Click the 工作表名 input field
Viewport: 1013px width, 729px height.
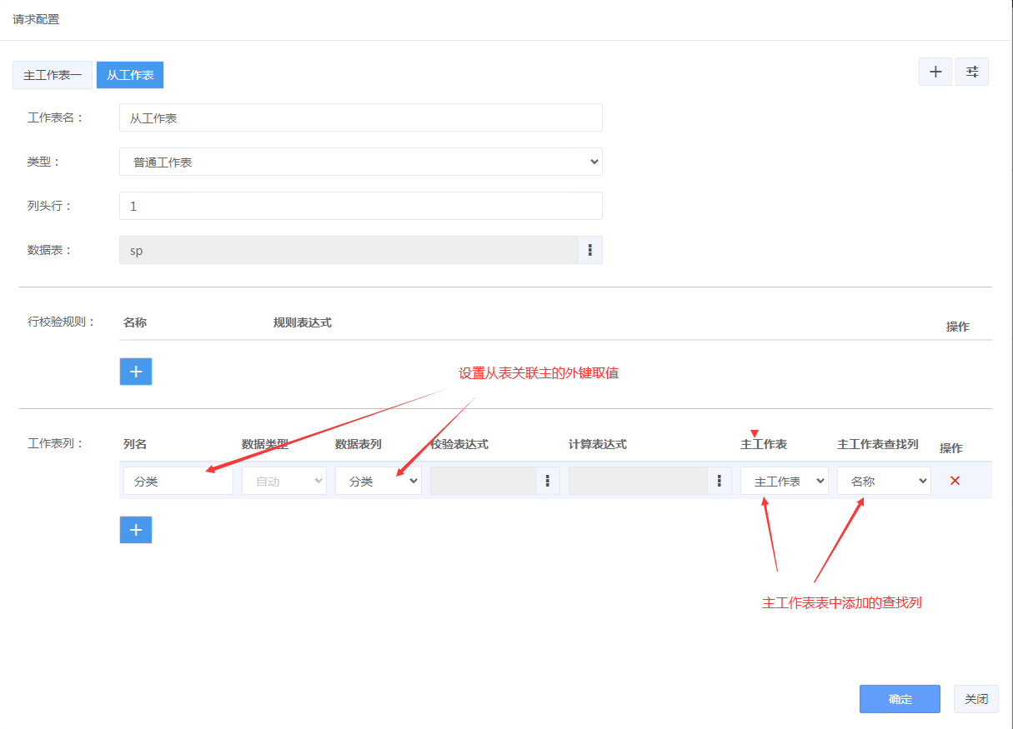click(x=360, y=118)
